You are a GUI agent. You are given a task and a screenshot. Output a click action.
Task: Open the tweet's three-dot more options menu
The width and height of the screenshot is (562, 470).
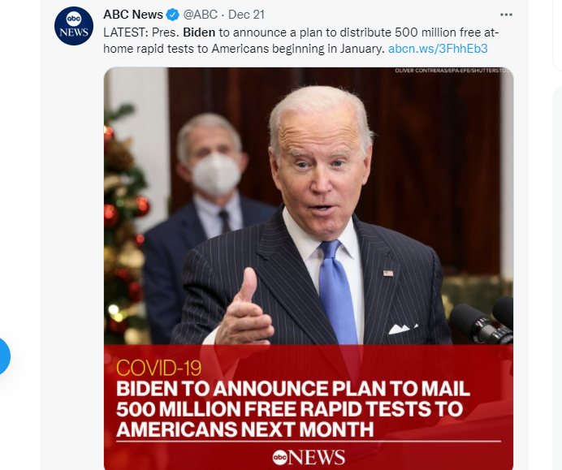coord(506,15)
